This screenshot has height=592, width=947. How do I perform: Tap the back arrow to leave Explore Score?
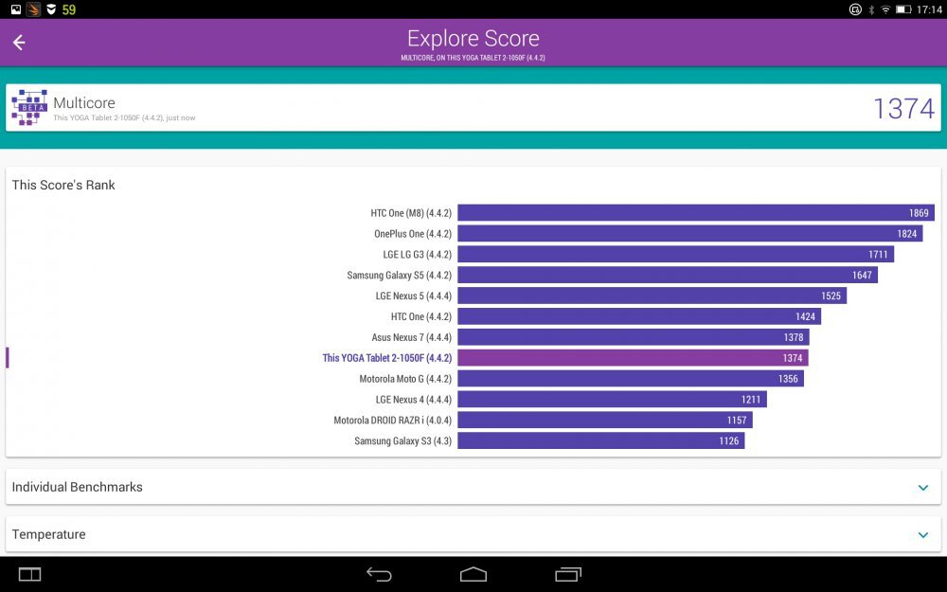click(x=19, y=43)
